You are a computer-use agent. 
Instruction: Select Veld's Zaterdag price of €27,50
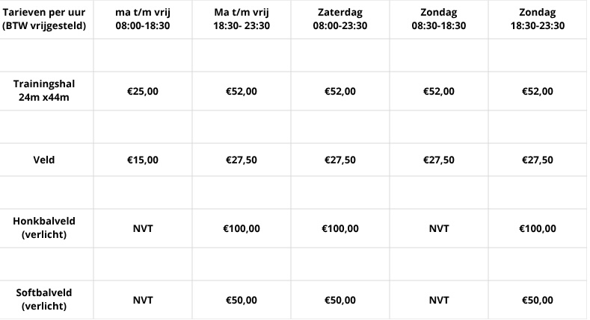340,160
